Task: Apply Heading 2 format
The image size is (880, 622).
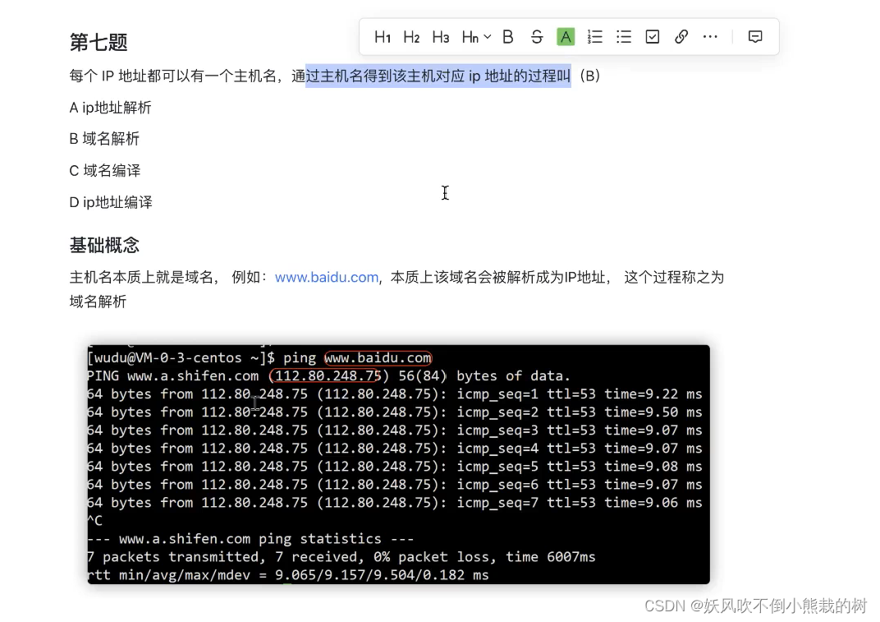Action: coord(411,37)
